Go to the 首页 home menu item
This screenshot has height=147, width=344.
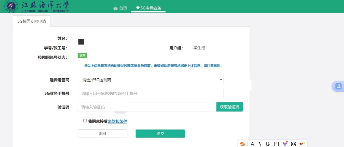[x=120, y=8]
